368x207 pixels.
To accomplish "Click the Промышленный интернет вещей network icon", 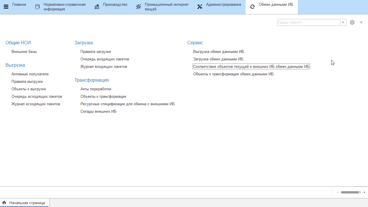I will pyautogui.click(x=139, y=7).
